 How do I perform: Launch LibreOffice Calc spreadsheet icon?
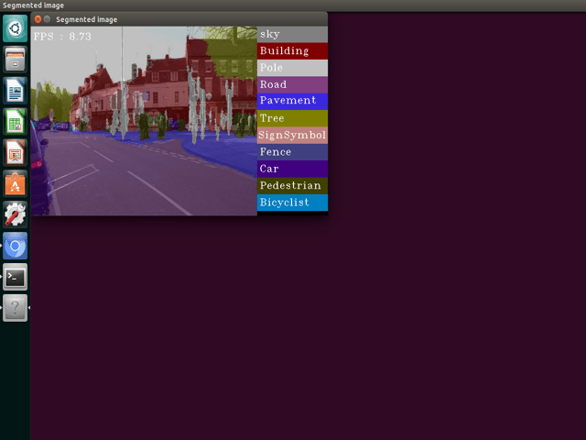click(x=15, y=122)
